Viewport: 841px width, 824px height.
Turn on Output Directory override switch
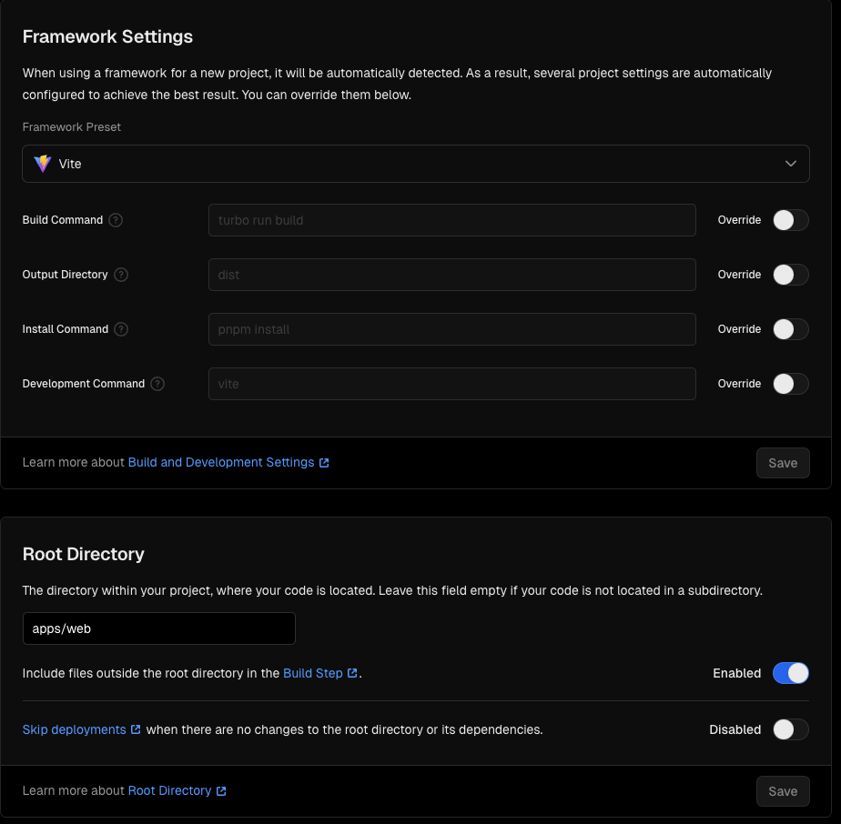(x=790, y=275)
